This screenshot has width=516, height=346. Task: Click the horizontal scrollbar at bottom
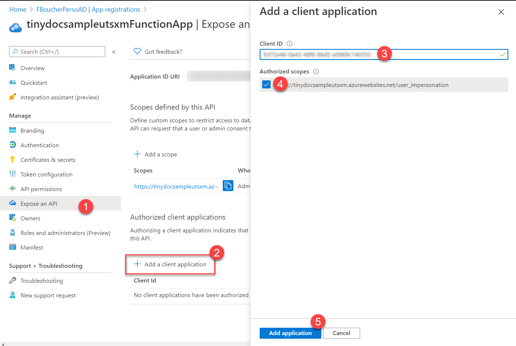pyautogui.click(x=125, y=343)
